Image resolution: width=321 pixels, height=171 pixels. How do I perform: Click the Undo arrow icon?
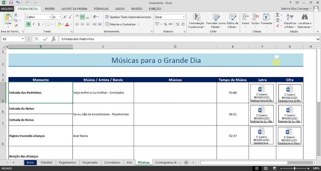(18, 3)
